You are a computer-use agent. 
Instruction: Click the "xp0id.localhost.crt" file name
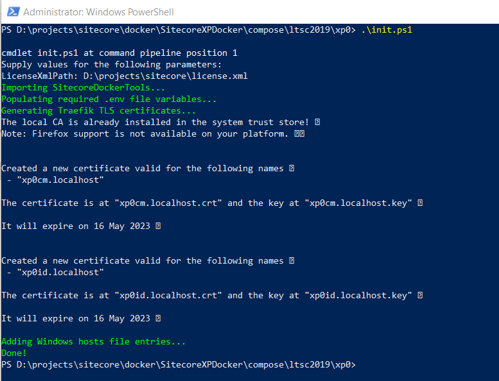[x=168, y=295]
